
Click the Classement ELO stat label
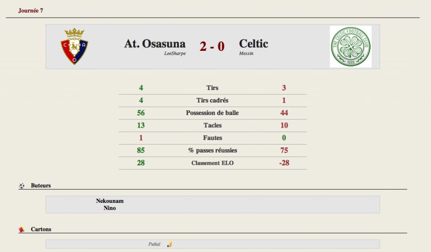(213, 163)
